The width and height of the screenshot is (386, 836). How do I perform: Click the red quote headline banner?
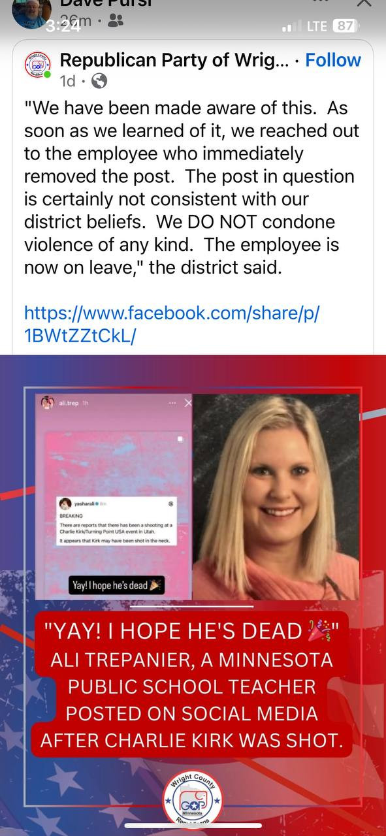(x=193, y=685)
